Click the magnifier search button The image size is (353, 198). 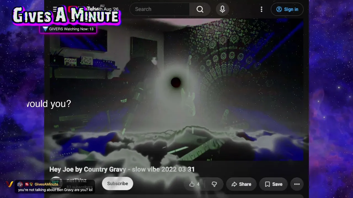click(200, 9)
